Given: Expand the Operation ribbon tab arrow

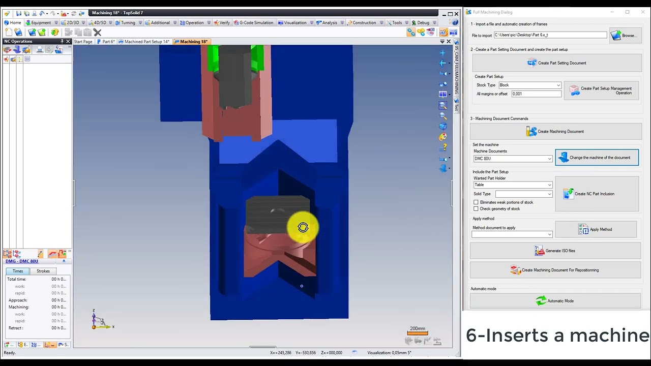Looking at the screenshot, I should (209, 22).
